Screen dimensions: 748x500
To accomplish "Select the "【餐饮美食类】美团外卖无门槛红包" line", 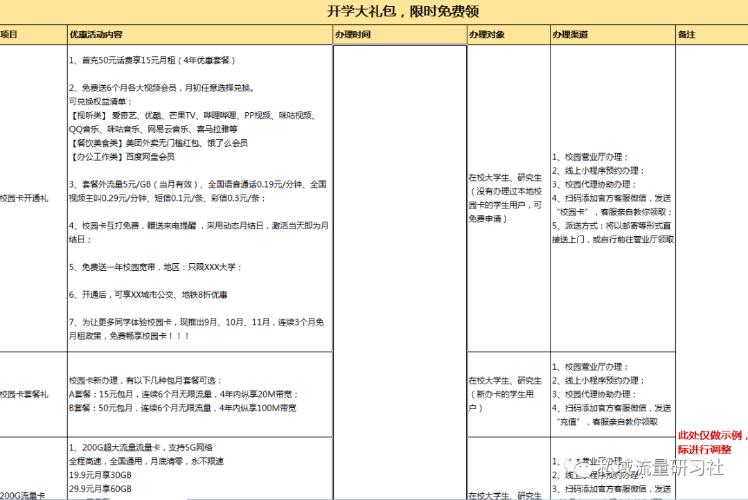I will tap(159, 143).
